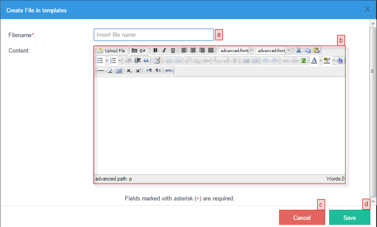Click the eraser remove-formatting icon

click(109, 71)
